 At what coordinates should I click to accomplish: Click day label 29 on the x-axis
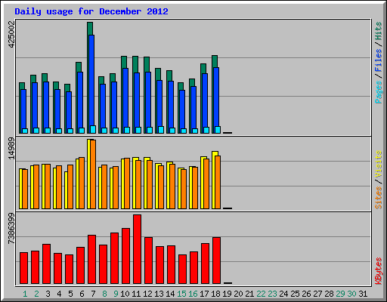pyautogui.click(x=340, y=294)
